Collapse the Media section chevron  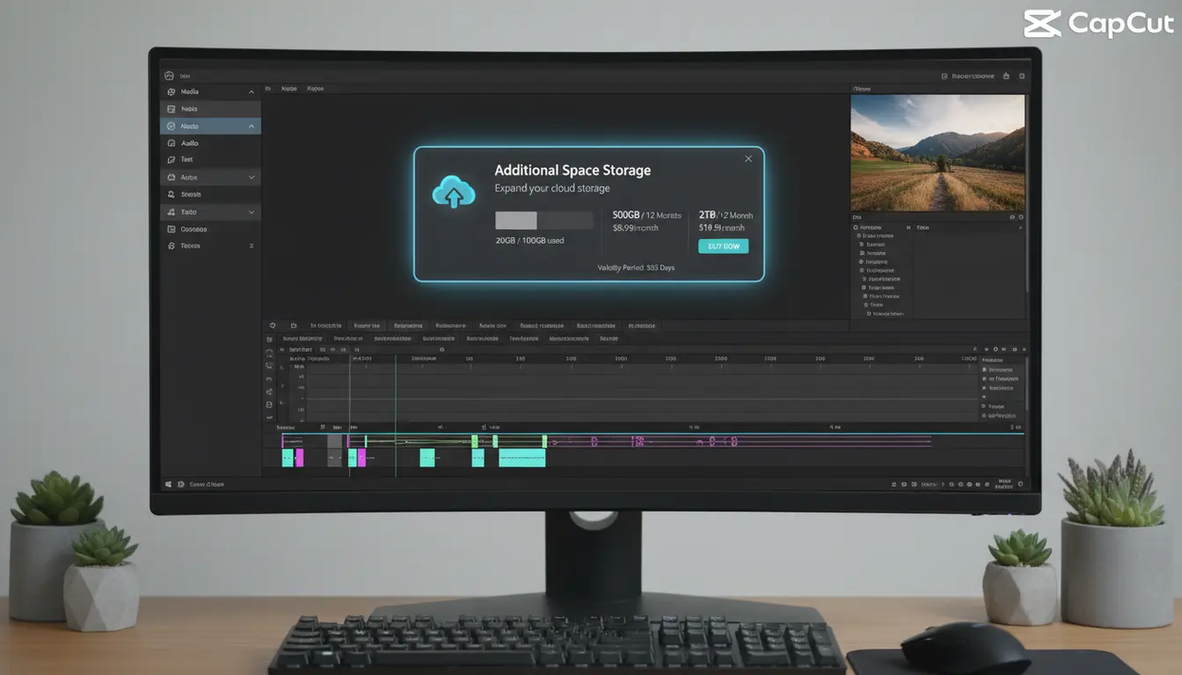click(x=251, y=92)
